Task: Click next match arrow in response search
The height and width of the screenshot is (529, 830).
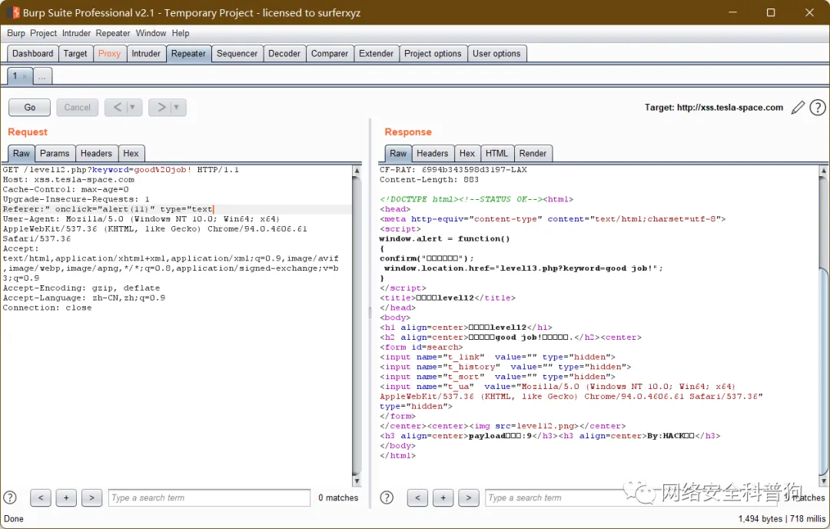Action: 468,497
